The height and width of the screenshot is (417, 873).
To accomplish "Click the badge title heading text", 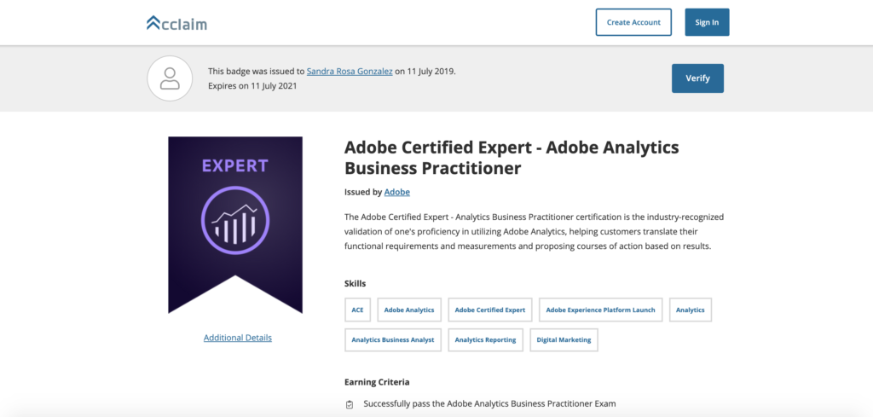I will [x=512, y=158].
